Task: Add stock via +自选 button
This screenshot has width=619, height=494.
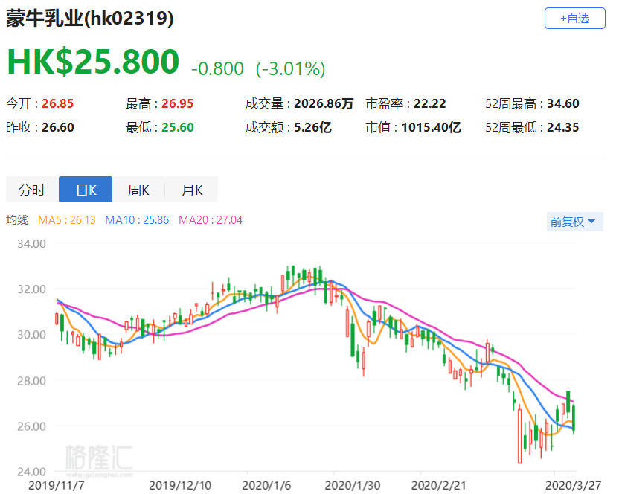Action: coord(574,18)
